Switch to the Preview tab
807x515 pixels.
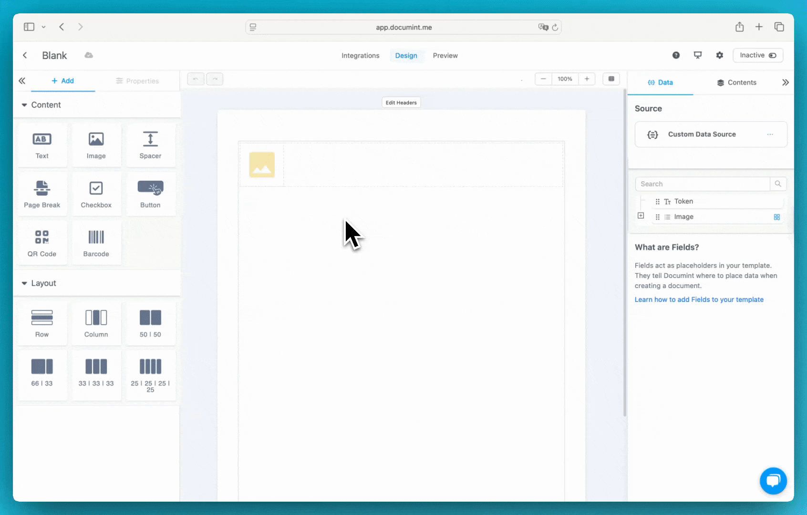445,56
